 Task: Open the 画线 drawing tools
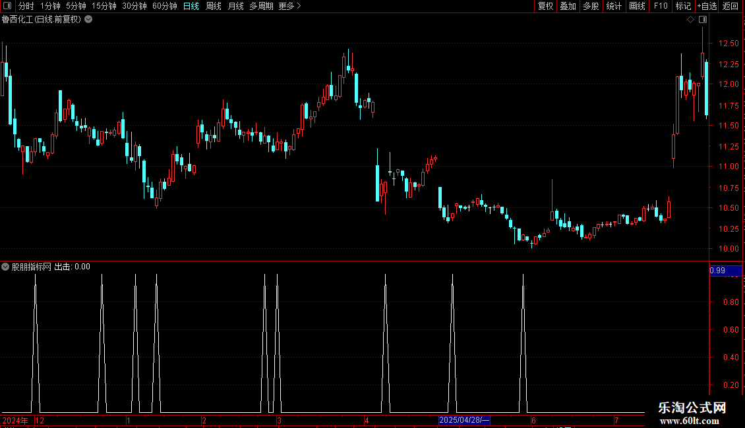(x=637, y=6)
